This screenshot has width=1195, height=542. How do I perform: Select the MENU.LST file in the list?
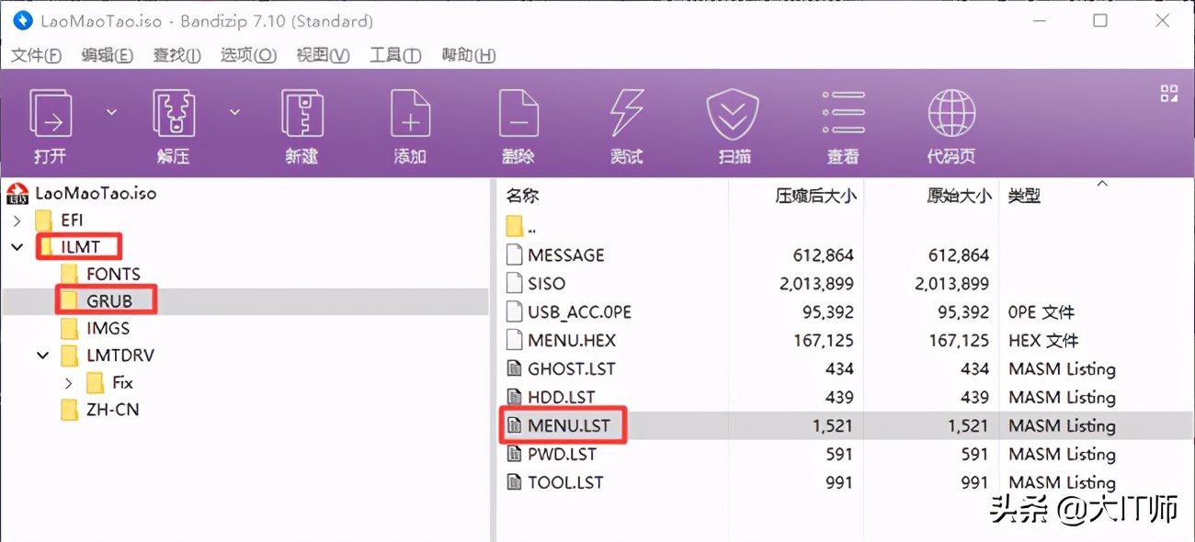570,425
